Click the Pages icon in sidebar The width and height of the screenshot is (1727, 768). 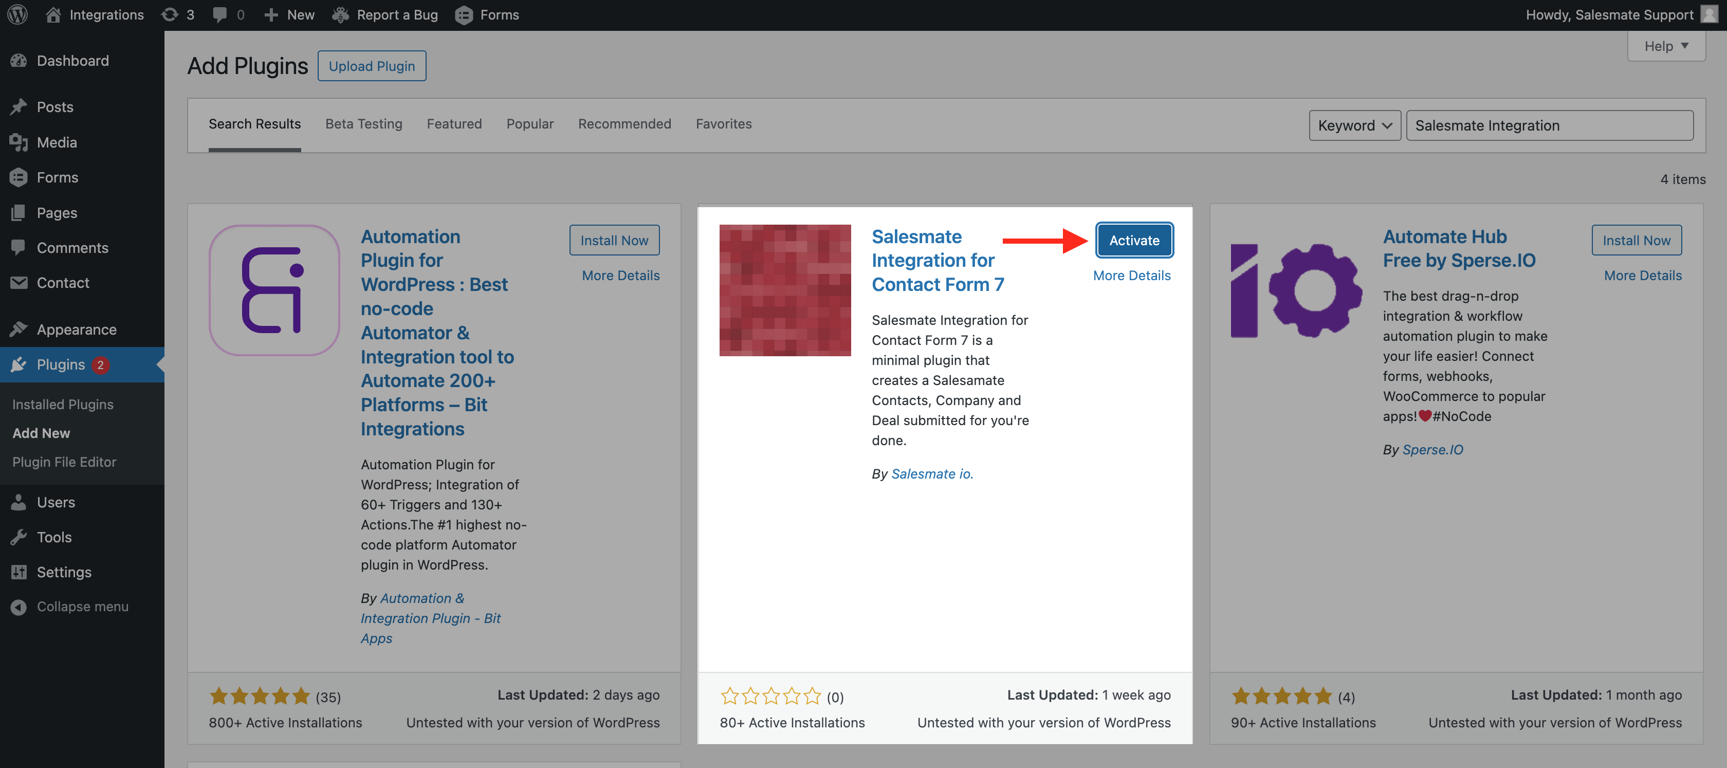click(19, 213)
